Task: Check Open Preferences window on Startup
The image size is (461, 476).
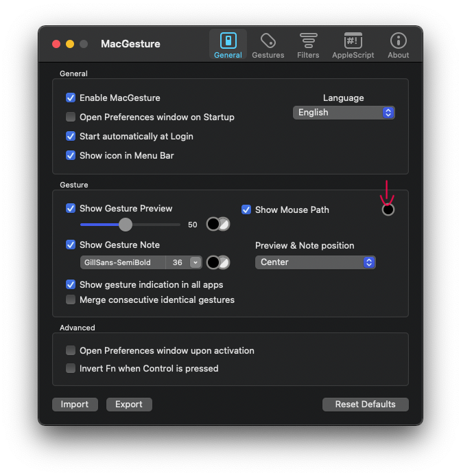Action: [71, 117]
